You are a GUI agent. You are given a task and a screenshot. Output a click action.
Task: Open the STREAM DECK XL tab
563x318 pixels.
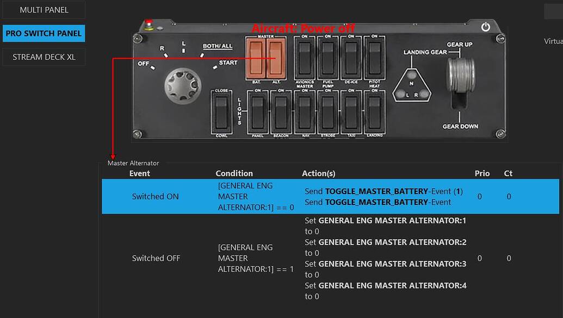pos(44,57)
